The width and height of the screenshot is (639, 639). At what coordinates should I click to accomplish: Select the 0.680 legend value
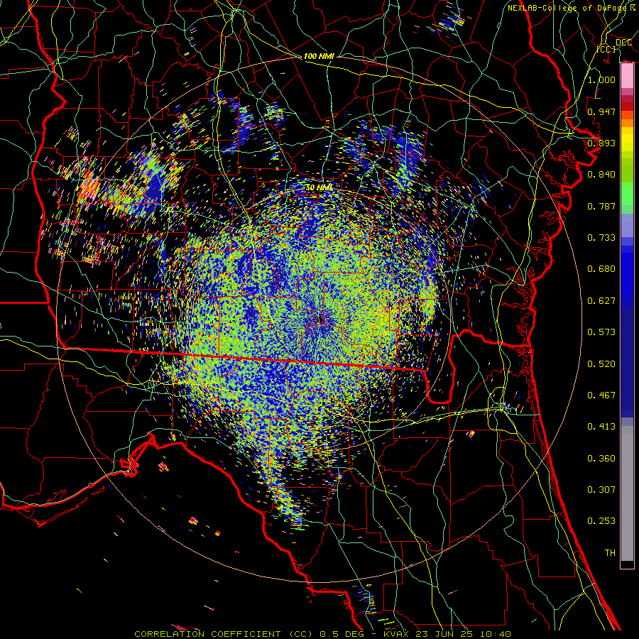tap(601, 269)
